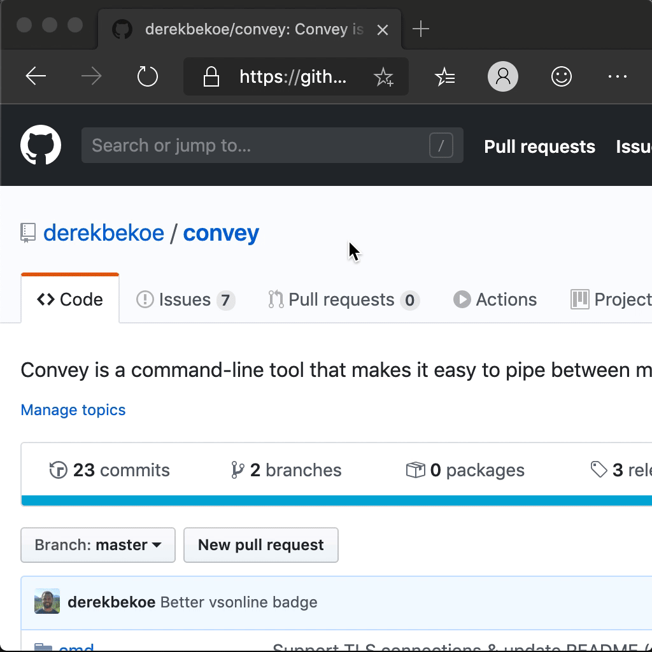Image resolution: width=652 pixels, height=652 pixels.
Task: Click the packages box icon
Action: pyautogui.click(x=415, y=471)
